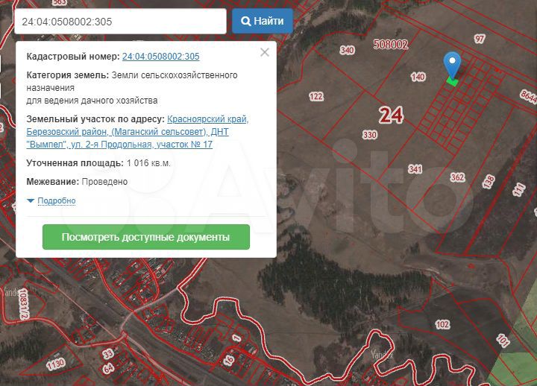Click parcel label 64 on map
Viewport: 537px width, 386px height.
(109, 368)
